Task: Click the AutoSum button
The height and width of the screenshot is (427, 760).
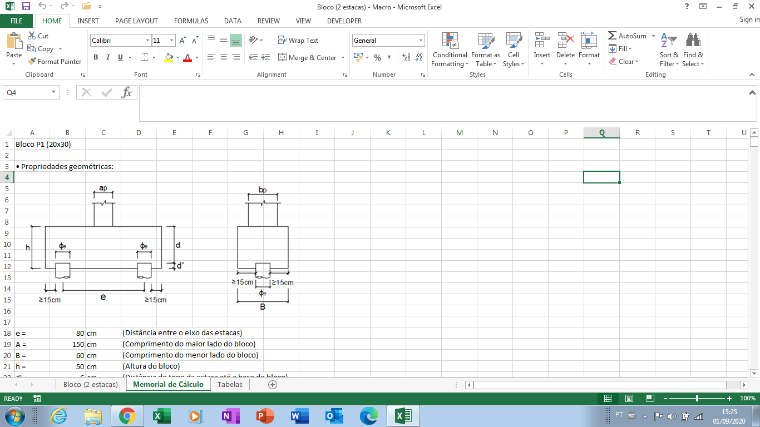Action: pyautogui.click(x=628, y=36)
